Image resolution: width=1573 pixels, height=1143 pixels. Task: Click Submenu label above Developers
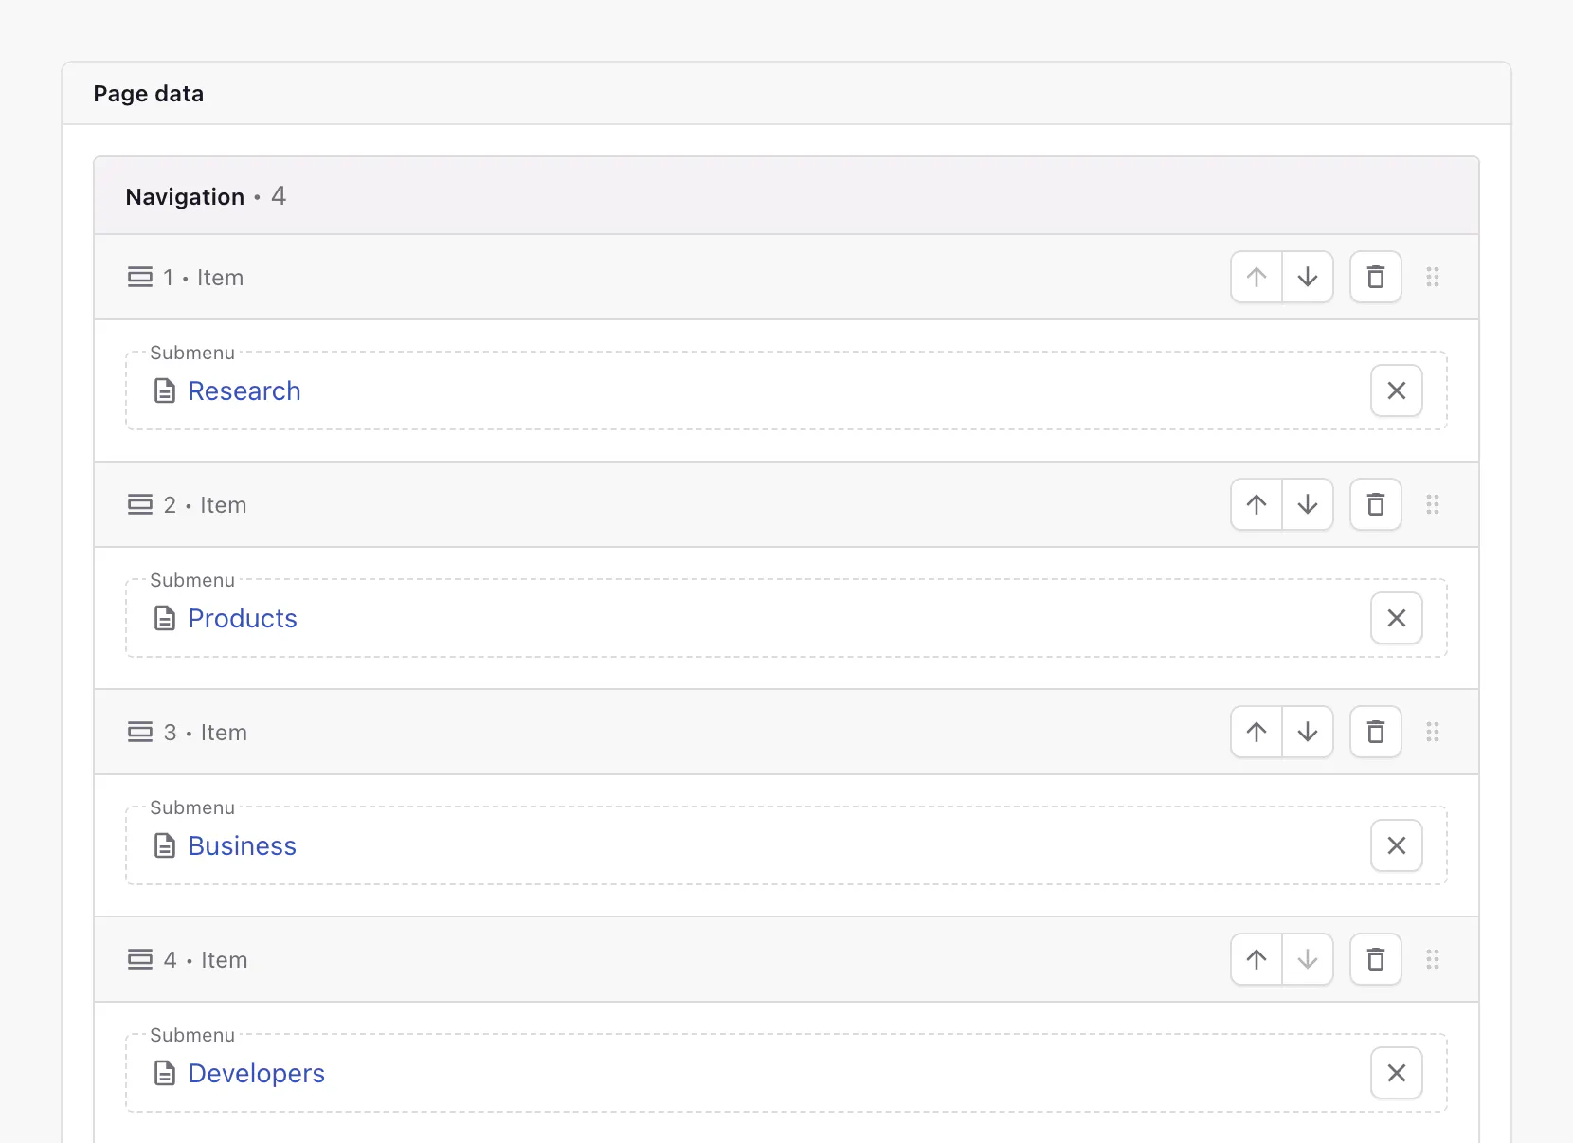click(192, 1035)
